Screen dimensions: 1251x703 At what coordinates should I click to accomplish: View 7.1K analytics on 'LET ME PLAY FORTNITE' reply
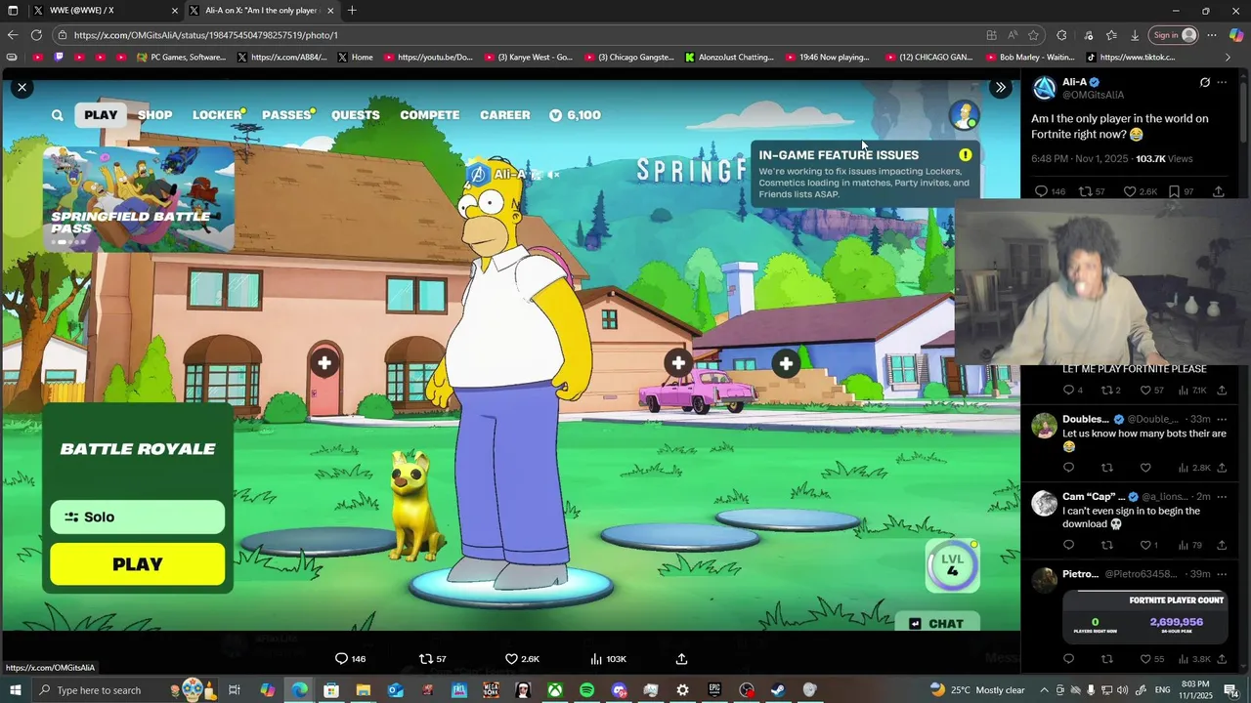point(1193,391)
